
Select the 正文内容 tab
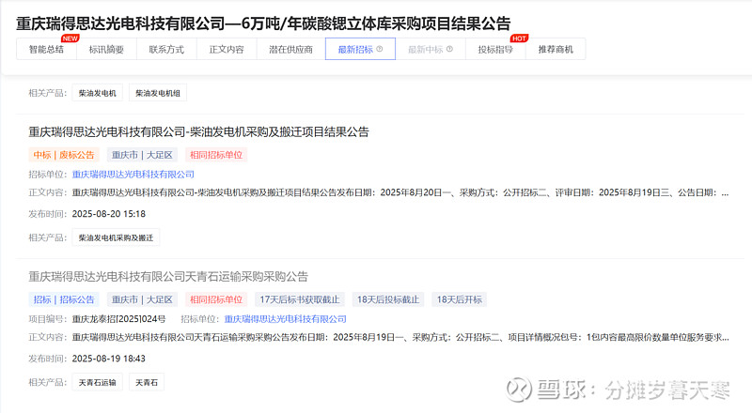(227, 50)
